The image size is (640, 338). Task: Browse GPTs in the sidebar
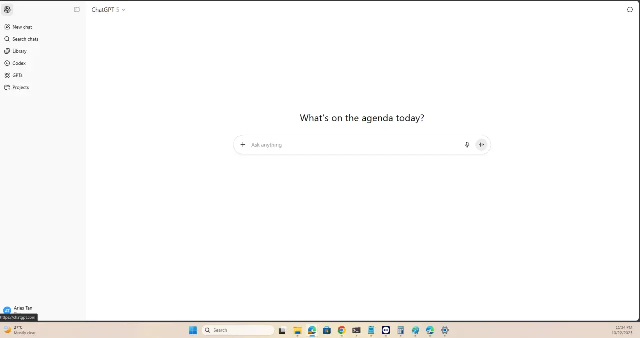(17, 75)
